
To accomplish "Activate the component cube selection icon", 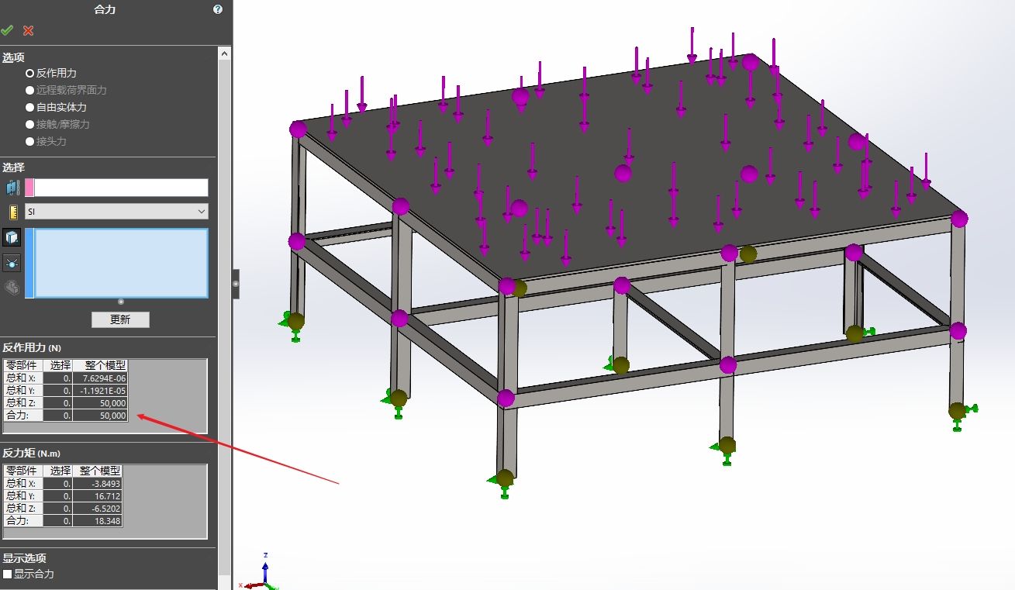I will [x=12, y=238].
